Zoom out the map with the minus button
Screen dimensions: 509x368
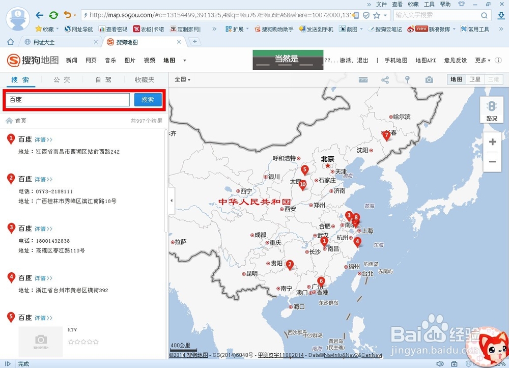tap(492, 162)
